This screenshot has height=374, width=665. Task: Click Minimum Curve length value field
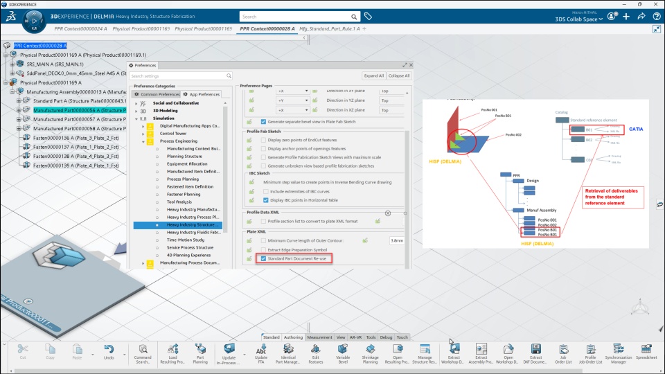pyautogui.click(x=397, y=241)
